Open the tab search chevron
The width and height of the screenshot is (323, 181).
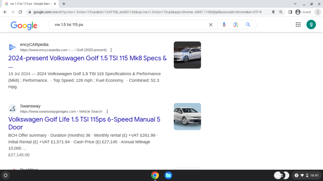[x=295, y=4]
